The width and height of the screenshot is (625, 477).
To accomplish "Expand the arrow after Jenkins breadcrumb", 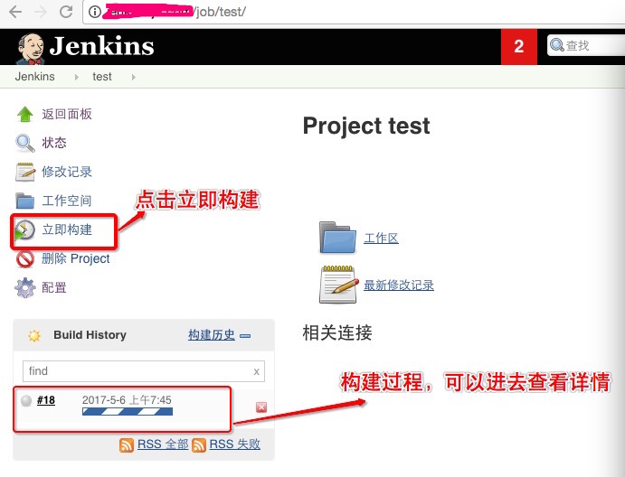I will coord(77,77).
